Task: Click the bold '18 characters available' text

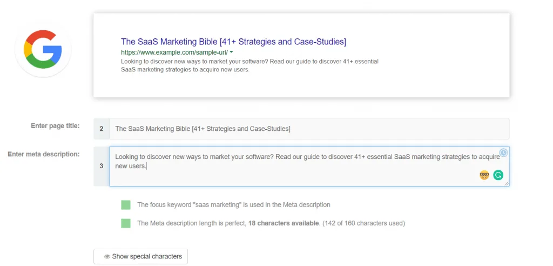Action: point(284,223)
